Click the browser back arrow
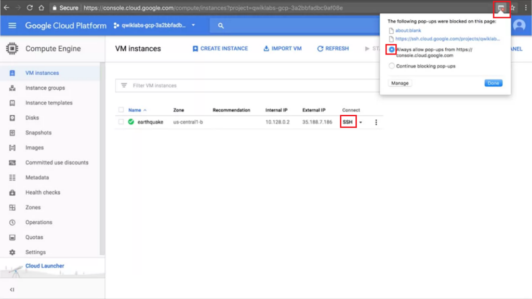532x299 pixels. pyautogui.click(x=6, y=7)
